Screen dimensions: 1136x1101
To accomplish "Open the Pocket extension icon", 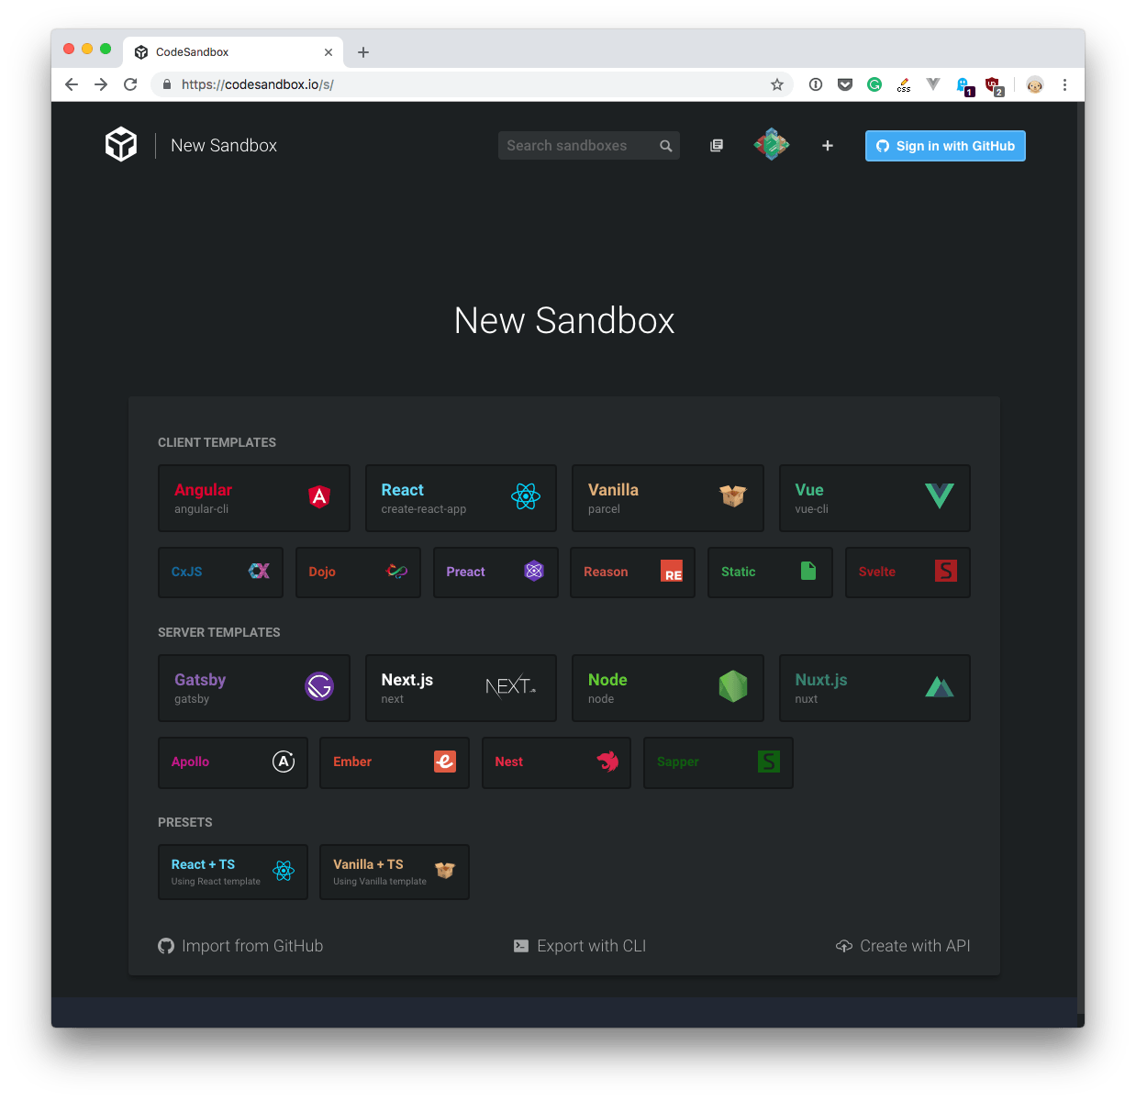I will tap(845, 84).
